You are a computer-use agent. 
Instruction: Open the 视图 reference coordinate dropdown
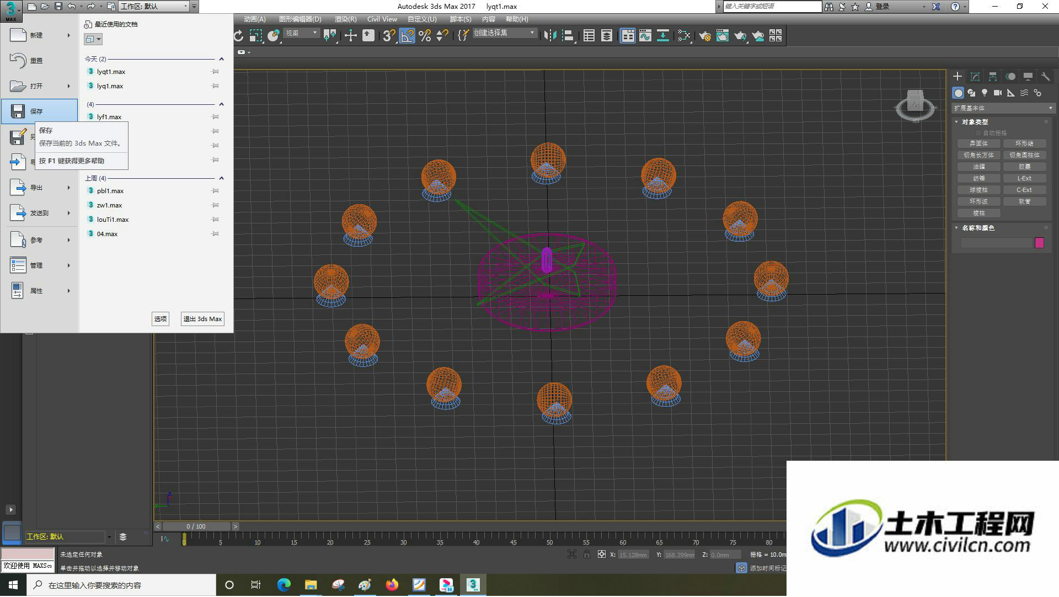coord(301,33)
